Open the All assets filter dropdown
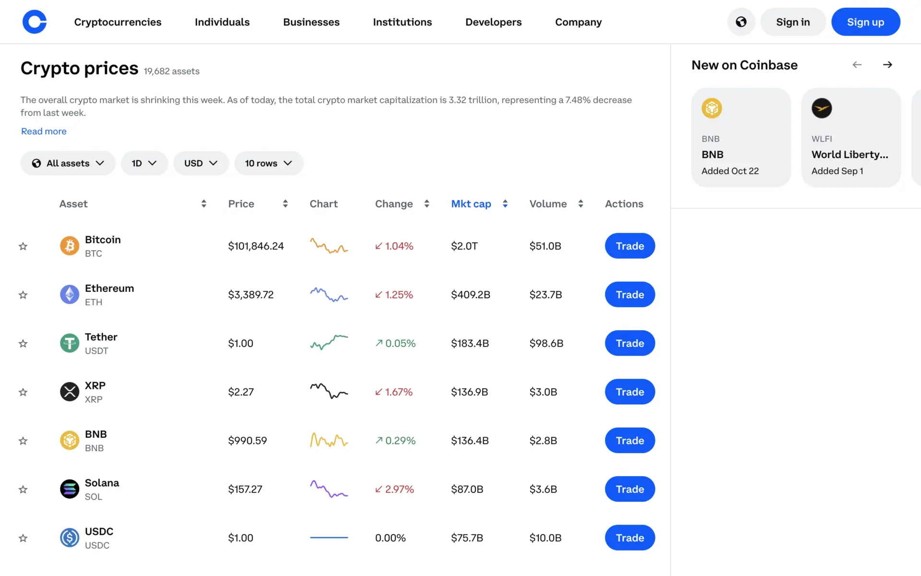Viewport: 921px width, 576px height. (68, 163)
